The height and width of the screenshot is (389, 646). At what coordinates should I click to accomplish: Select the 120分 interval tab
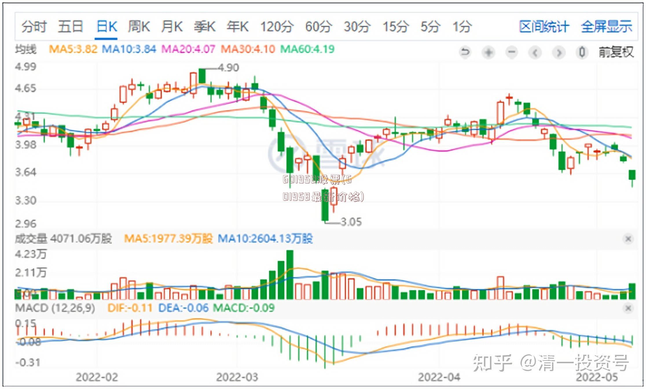(x=277, y=27)
